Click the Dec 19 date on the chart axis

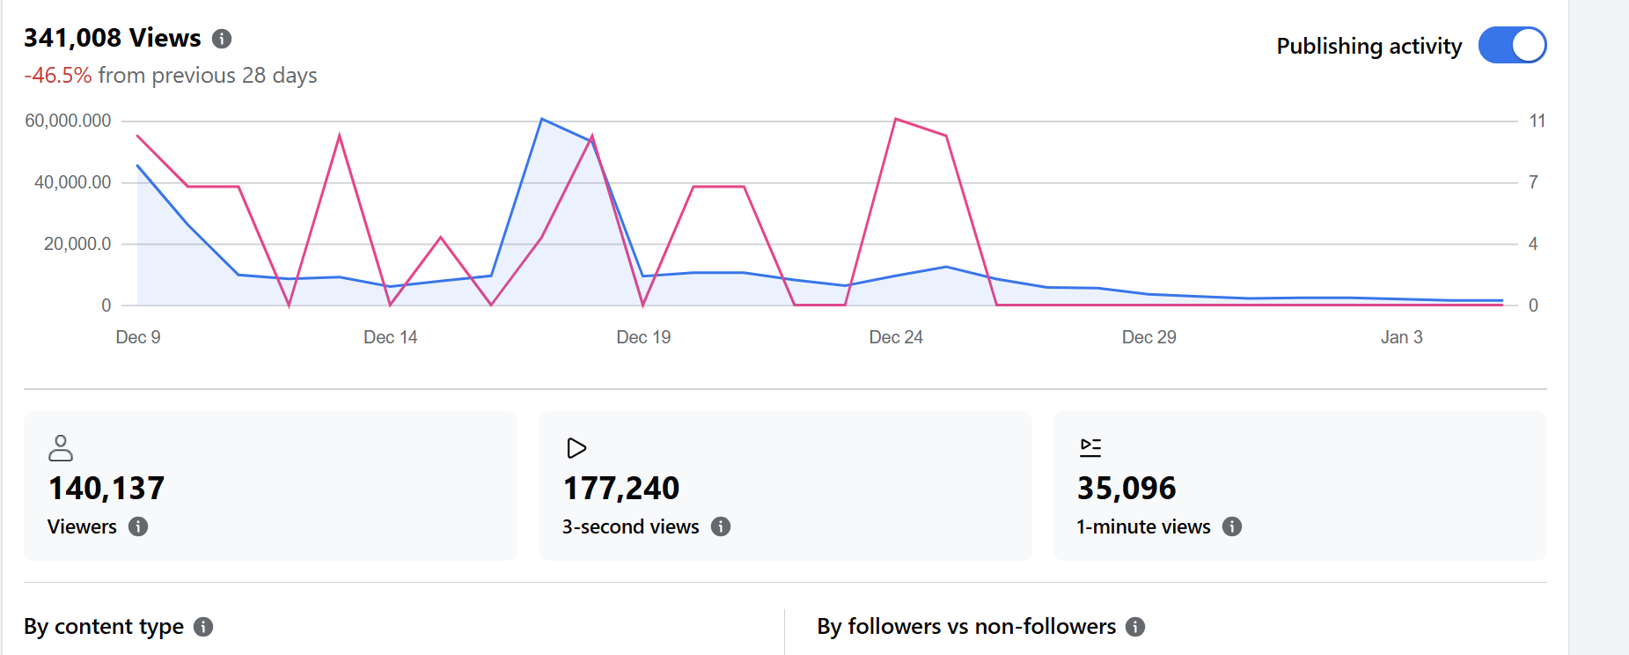pos(643,337)
